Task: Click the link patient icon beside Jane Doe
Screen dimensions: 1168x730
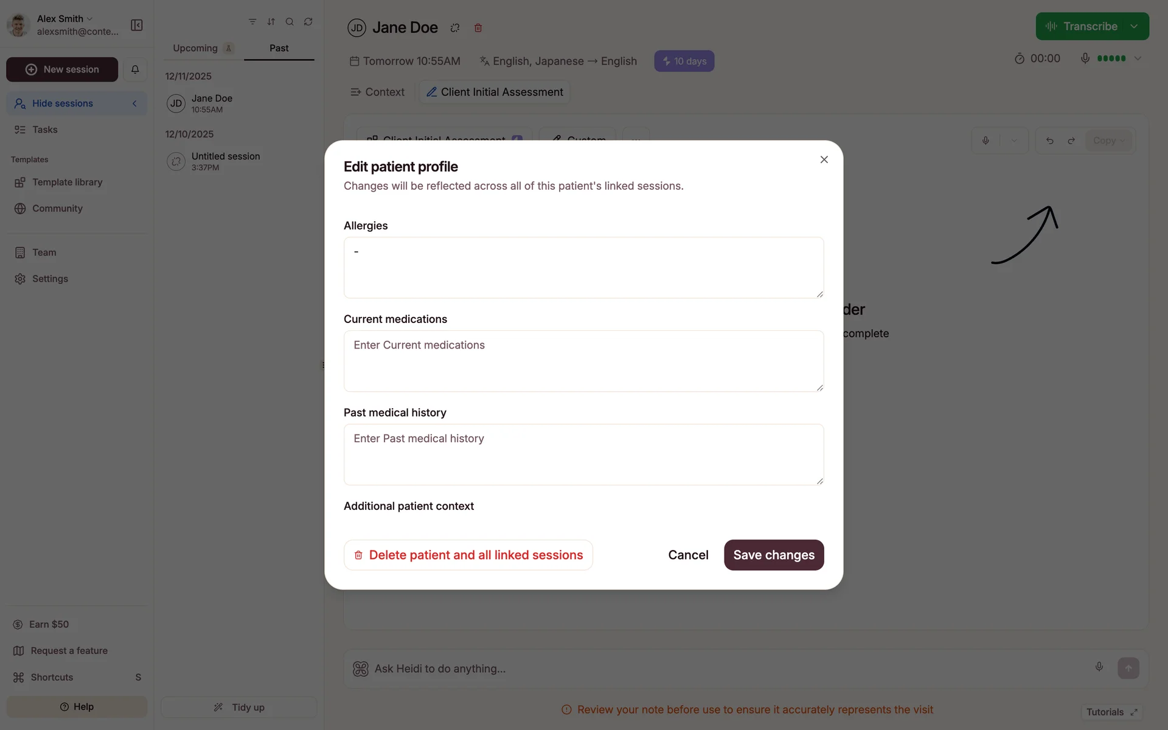Action: click(x=455, y=28)
